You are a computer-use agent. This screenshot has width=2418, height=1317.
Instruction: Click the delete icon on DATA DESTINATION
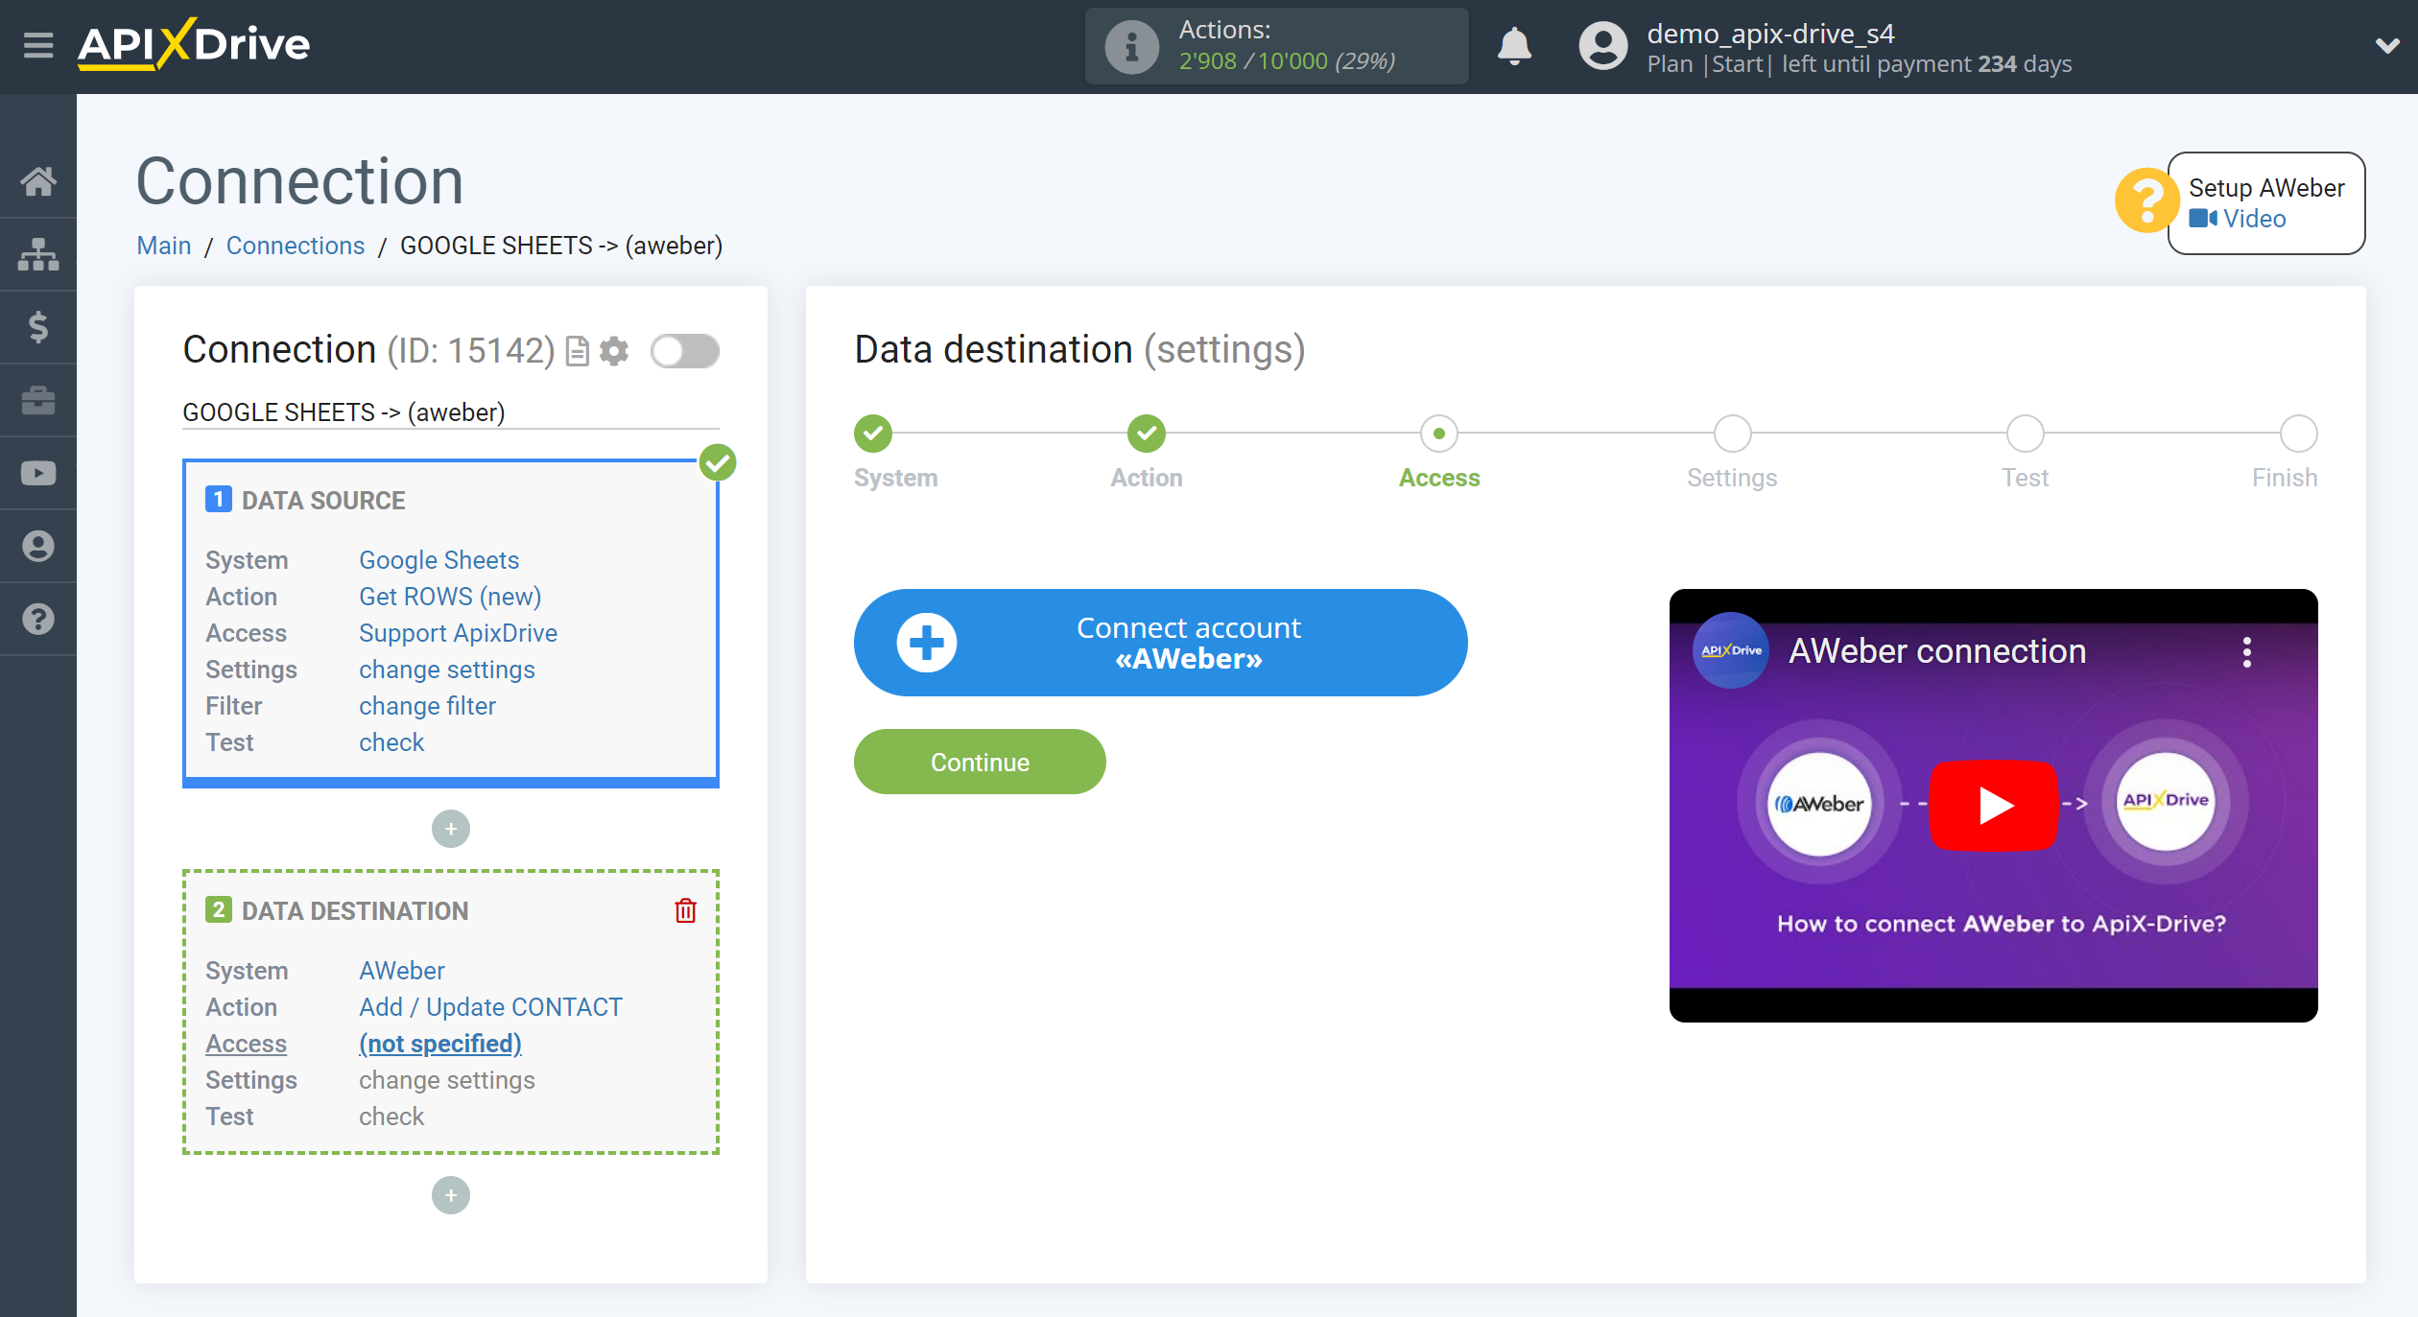click(684, 910)
